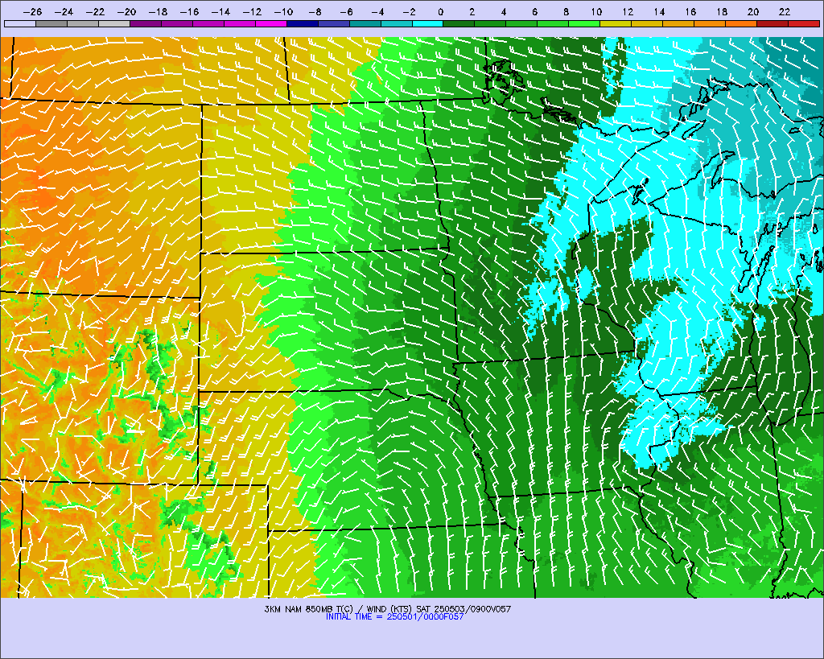Click the "-26" legend label

tap(32, 12)
